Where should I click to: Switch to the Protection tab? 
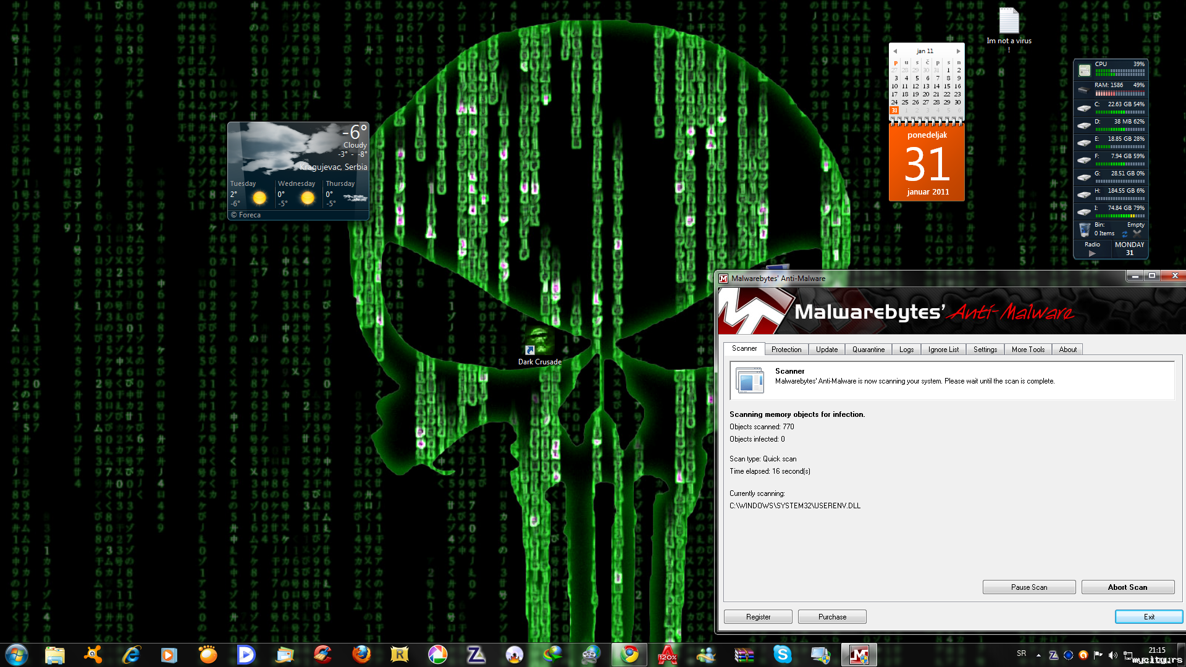pos(786,350)
